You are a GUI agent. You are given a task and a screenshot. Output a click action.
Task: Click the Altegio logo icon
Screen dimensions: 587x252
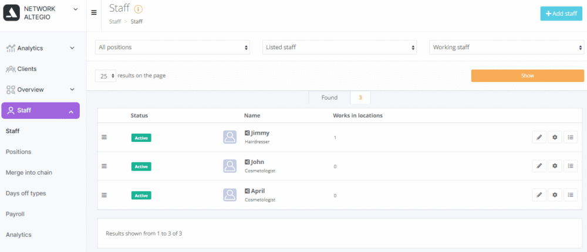coord(12,13)
